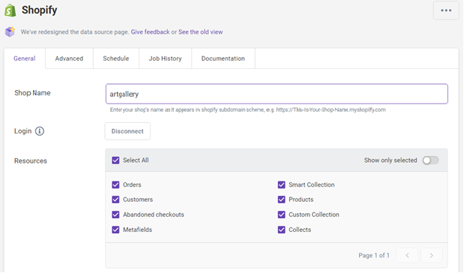The height and width of the screenshot is (273, 464).
Task: Enable the Show only selected toggle
Action: (430, 160)
